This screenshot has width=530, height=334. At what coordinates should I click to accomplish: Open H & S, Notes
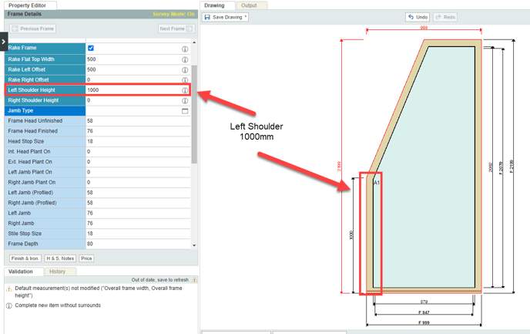(60, 258)
